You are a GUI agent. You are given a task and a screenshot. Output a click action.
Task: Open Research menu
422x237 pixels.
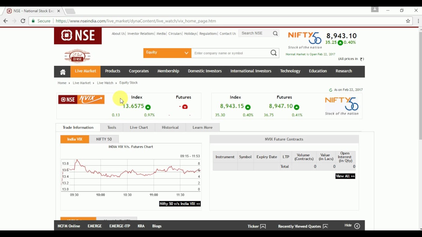coord(344,71)
